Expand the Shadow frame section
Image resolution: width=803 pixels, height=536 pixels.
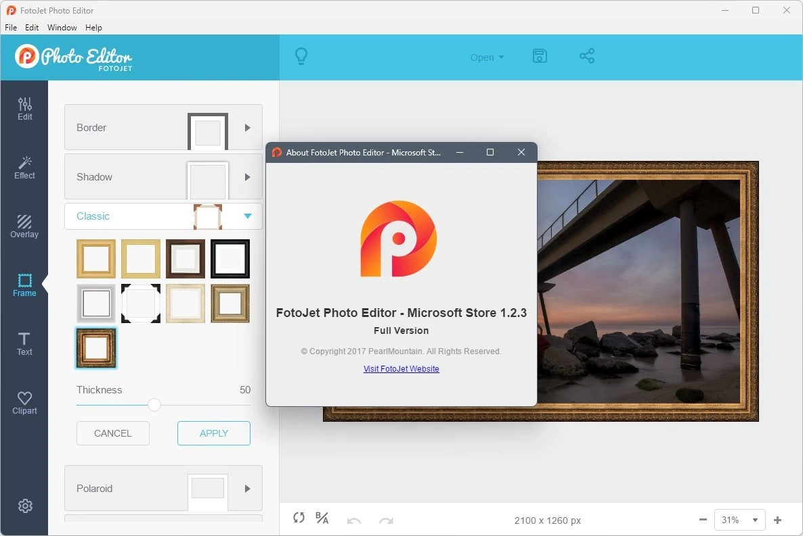tap(163, 177)
